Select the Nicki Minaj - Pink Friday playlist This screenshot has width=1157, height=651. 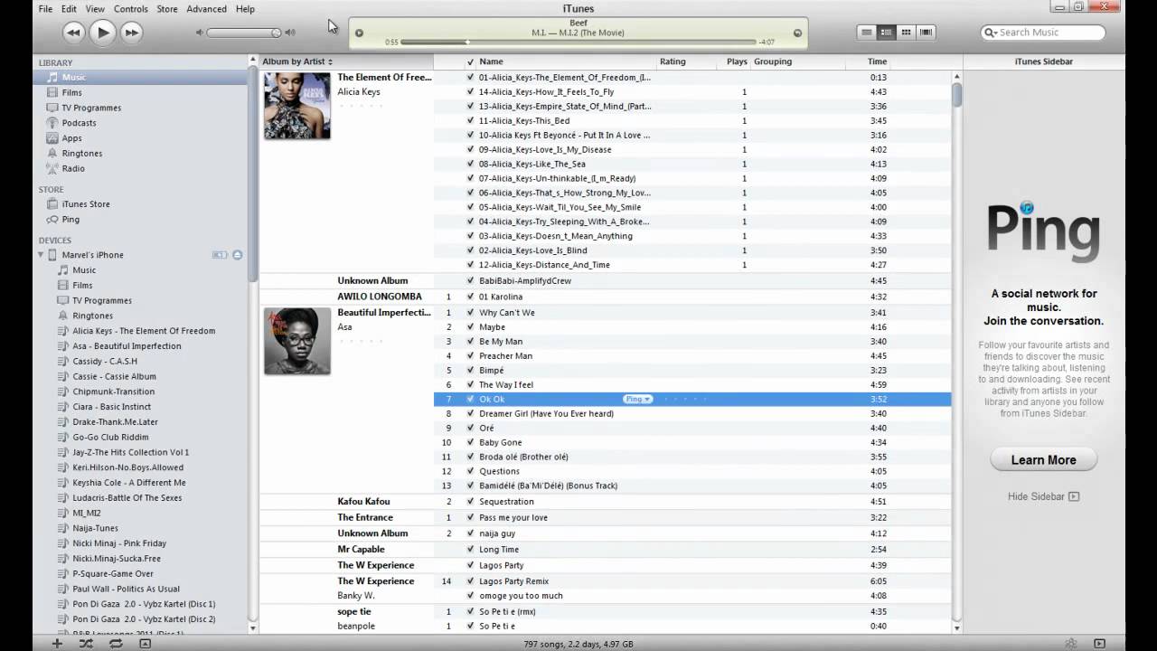(x=119, y=543)
